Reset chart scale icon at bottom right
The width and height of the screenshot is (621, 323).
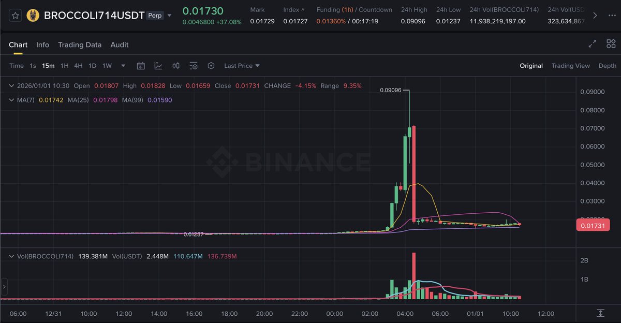click(600, 313)
